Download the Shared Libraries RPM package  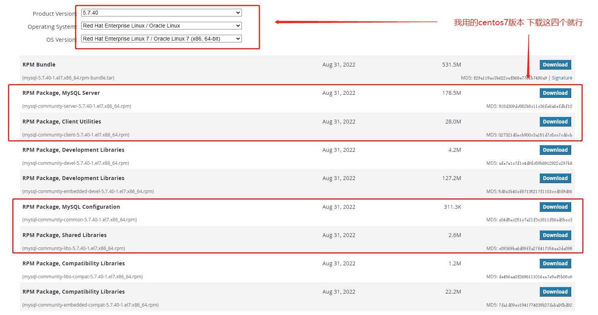tap(555, 235)
